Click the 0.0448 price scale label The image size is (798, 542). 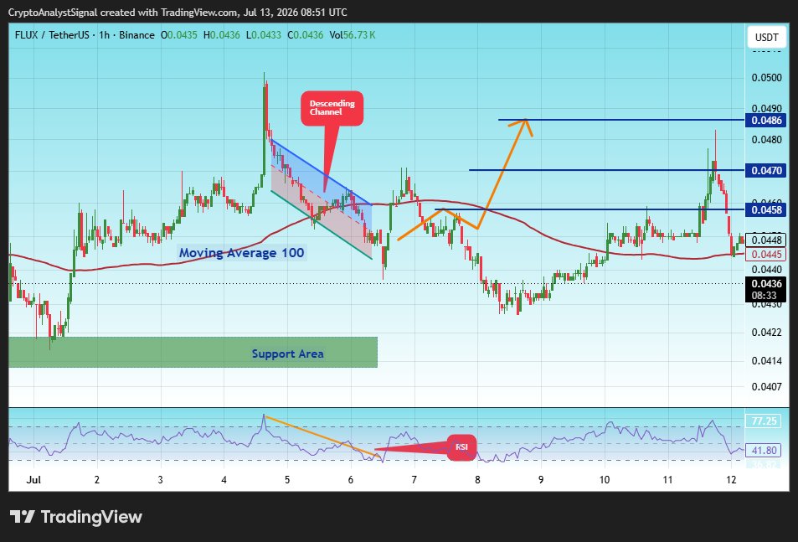click(766, 240)
